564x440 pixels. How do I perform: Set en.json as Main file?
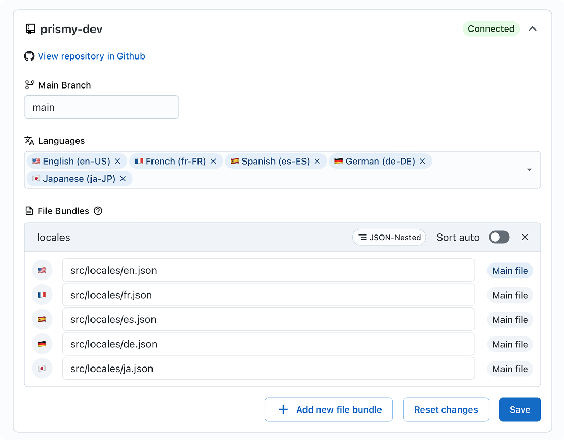pyautogui.click(x=510, y=270)
